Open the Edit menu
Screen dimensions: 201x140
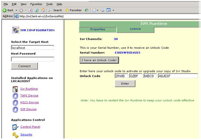pyautogui.click(x=14, y=4)
